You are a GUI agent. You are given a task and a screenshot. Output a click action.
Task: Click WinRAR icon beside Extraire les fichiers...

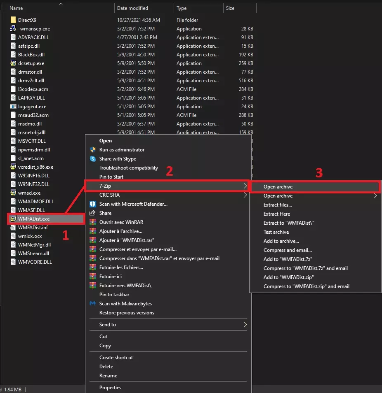(93, 267)
